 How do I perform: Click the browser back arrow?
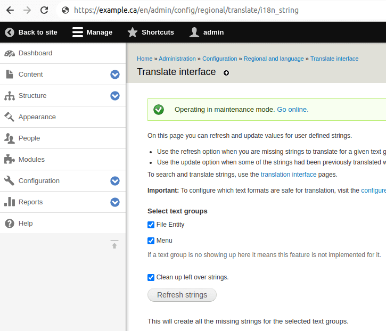10,10
